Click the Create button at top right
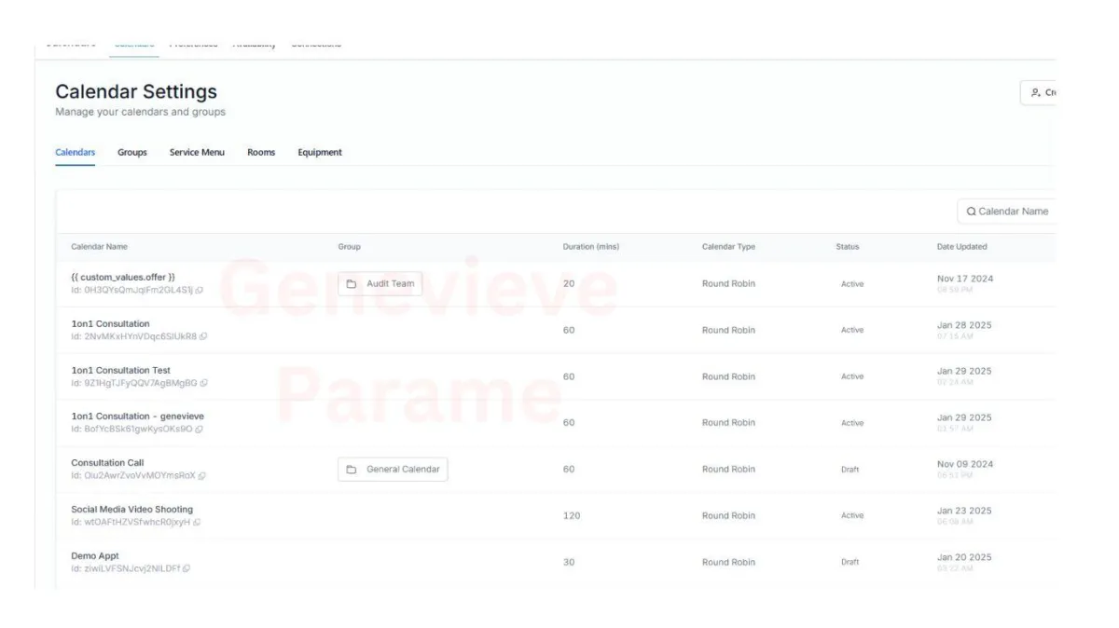 pyautogui.click(x=1039, y=92)
